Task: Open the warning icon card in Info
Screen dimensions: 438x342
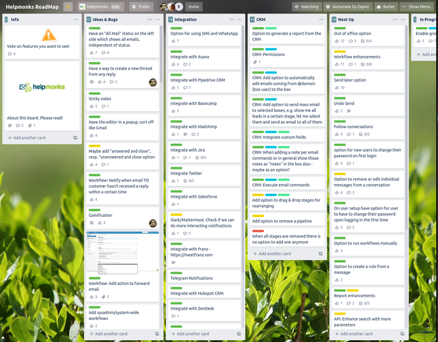Action: coord(42,42)
